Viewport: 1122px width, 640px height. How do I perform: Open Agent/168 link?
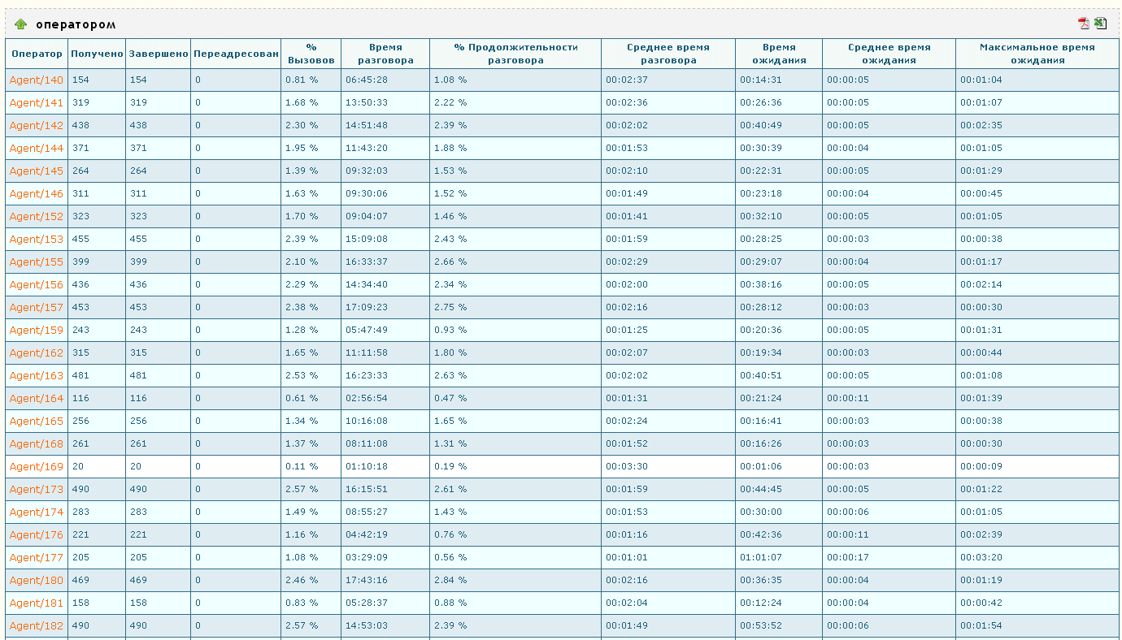[36, 443]
